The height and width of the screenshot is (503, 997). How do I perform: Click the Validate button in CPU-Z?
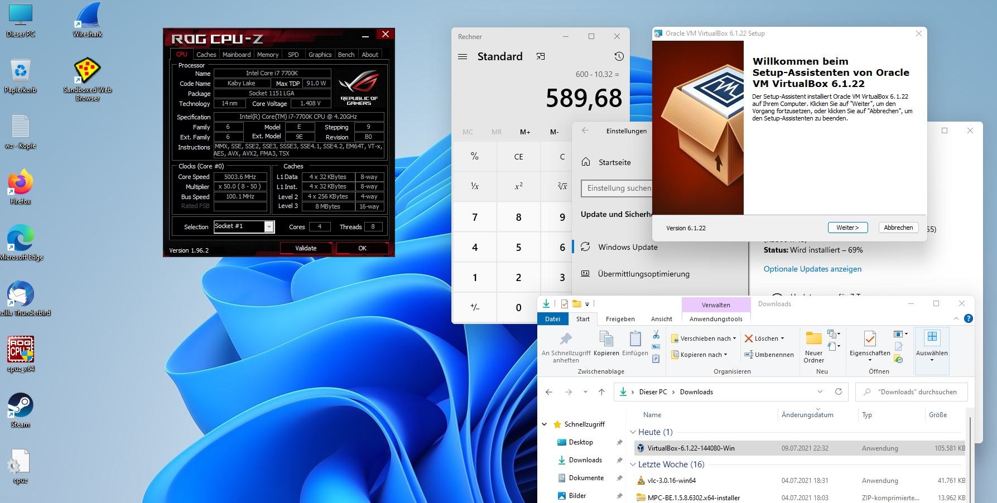[x=306, y=248]
